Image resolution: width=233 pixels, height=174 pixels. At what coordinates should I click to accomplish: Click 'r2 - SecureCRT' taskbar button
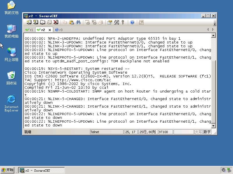pyautogui.click(x=42, y=170)
